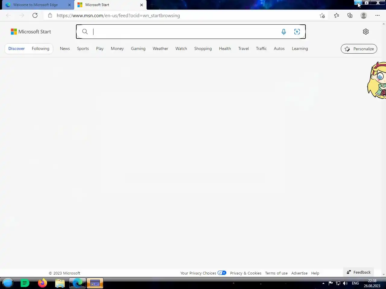Open the Weather category
This screenshot has width=386, height=289.
160,48
